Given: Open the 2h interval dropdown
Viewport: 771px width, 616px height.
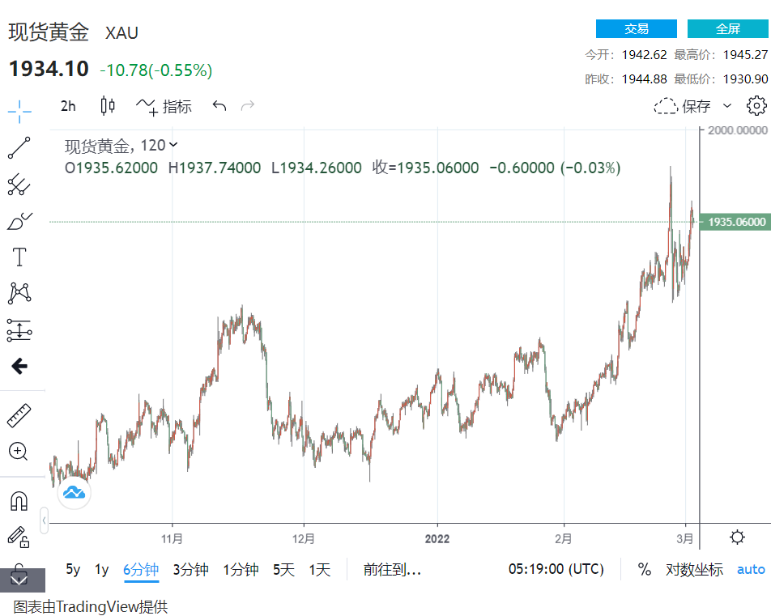Looking at the screenshot, I should pyautogui.click(x=68, y=106).
